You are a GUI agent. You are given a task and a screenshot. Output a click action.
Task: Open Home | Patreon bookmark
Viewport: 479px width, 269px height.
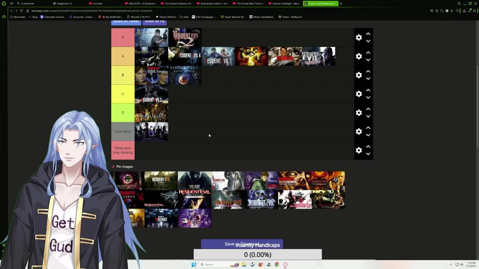[x=166, y=17]
